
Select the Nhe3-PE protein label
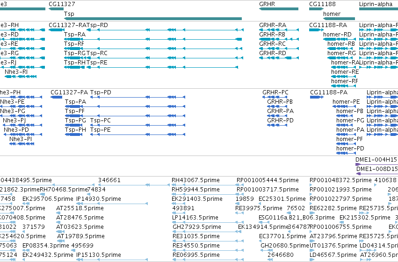click(x=13, y=102)
